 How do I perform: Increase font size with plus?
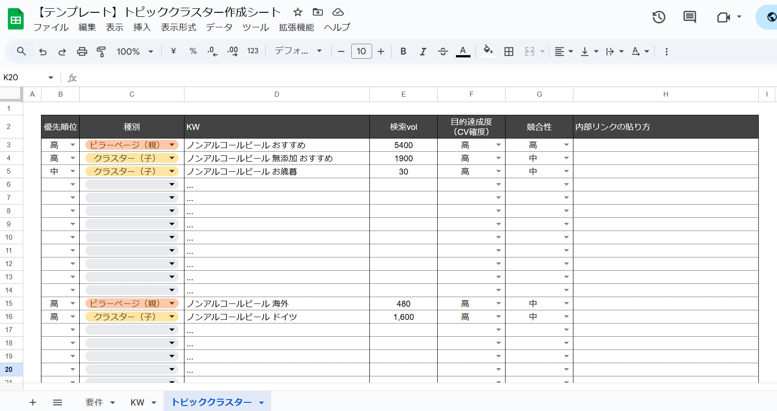coord(381,51)
